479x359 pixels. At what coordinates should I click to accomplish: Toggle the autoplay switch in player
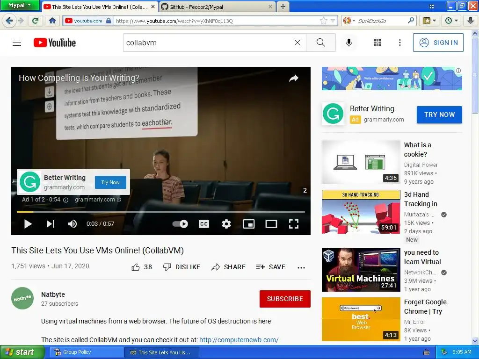[180, 224]
